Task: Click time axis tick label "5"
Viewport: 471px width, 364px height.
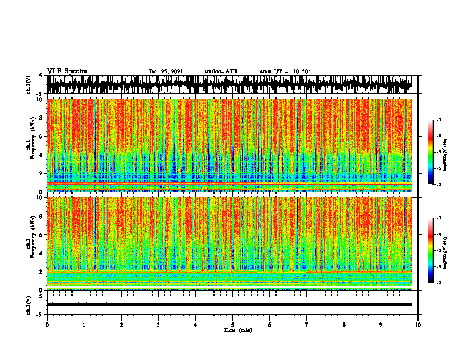Action: tap(233, 325)
